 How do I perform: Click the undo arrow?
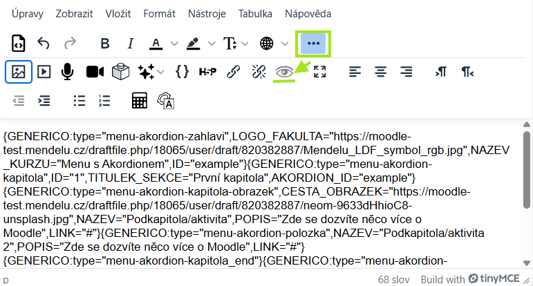coord(44,44)
